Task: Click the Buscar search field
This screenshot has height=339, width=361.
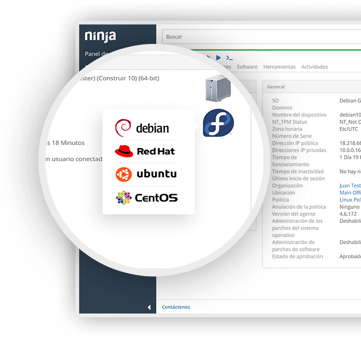Action: pyautogui.click(x=262, y=37)
